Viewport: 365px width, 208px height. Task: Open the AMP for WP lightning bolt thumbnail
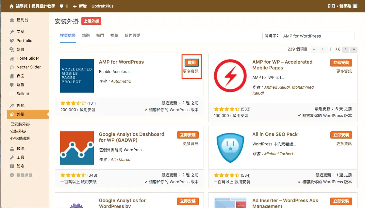[230, 76]
